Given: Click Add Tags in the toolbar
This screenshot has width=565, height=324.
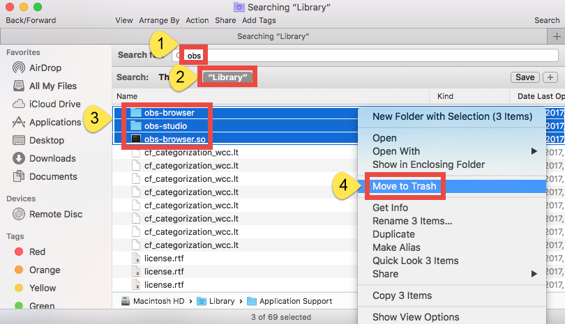Looking at the screenshot, I should 259,20.
